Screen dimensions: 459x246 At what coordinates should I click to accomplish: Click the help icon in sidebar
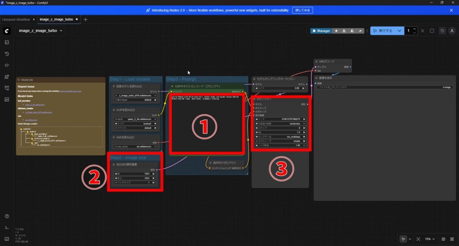pos(7,216)
